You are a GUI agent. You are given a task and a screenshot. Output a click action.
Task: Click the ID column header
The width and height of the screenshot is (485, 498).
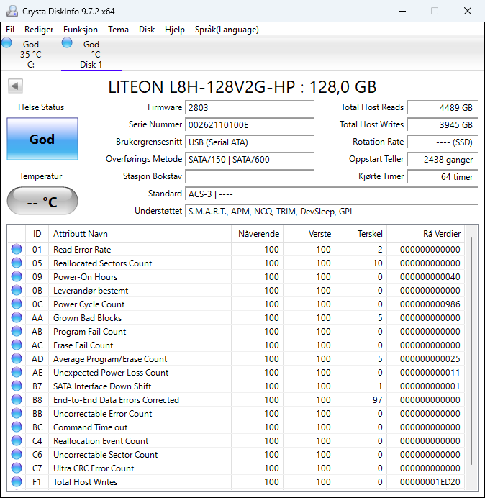point(37,234)
